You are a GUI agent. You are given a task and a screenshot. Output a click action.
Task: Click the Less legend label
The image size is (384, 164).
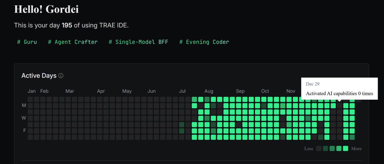[x=309, y=149]
